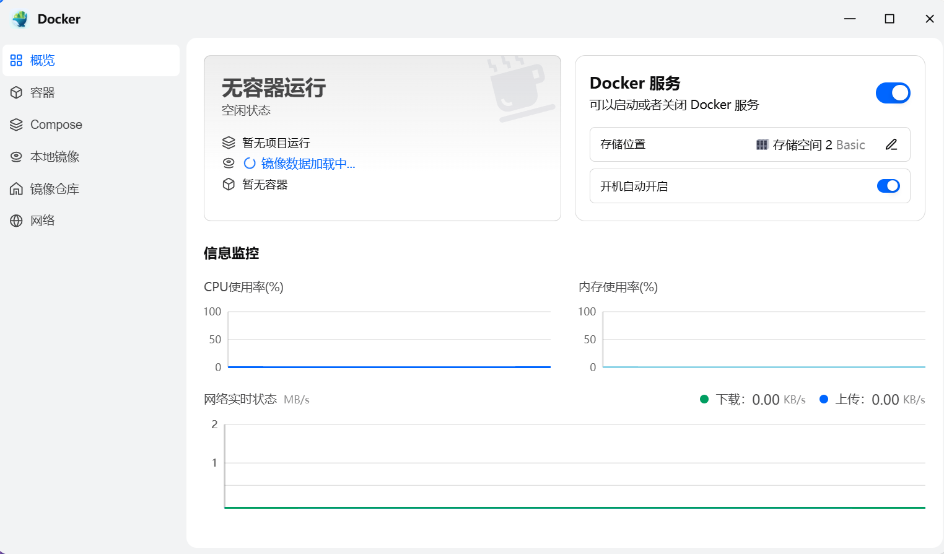944x554 pixels.
Task: Click the Docker whale logo in title bar
Action: (x=20, y=19)
